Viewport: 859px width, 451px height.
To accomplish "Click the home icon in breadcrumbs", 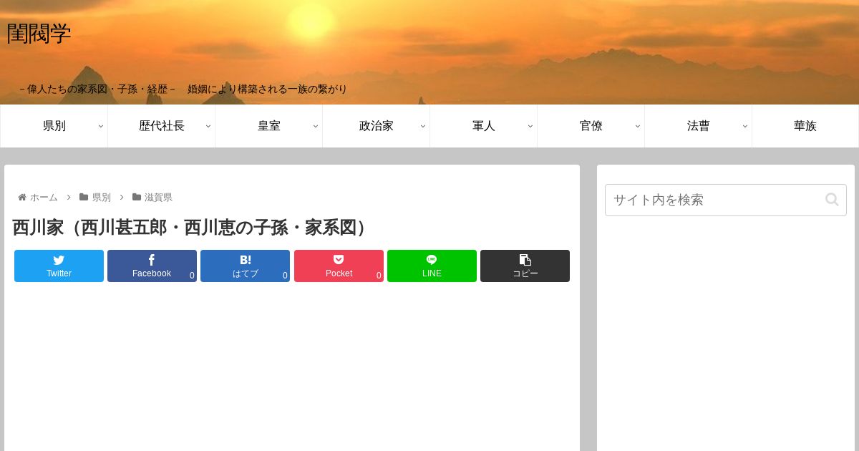I will pyautogui.click(x=22, y=197).
